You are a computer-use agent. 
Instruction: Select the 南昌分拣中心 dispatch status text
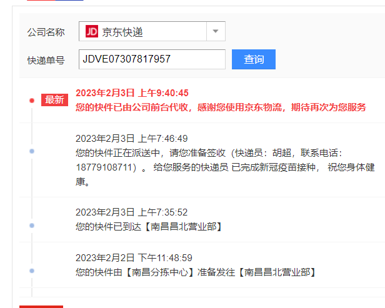[x=196, y=272]
